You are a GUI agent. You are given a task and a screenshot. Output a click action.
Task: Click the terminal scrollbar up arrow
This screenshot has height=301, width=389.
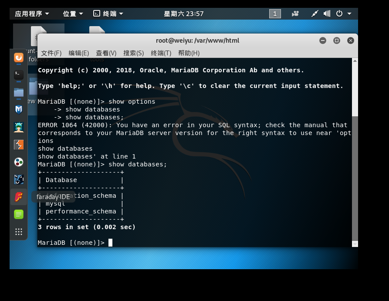(355, 61)
